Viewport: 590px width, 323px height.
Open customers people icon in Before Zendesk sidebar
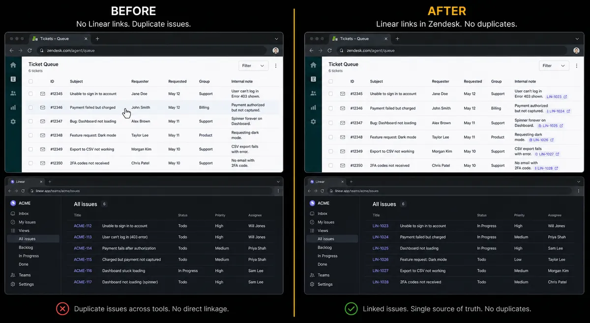[x=13, y=93]
